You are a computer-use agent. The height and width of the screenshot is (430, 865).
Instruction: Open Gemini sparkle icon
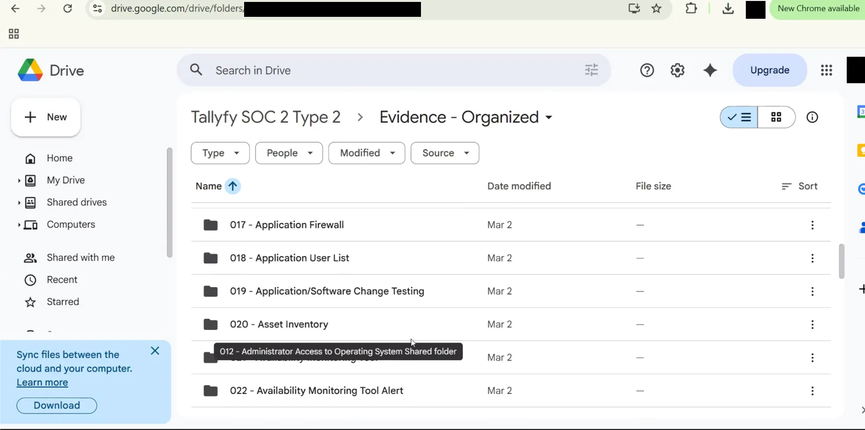(x=710, y=70)
